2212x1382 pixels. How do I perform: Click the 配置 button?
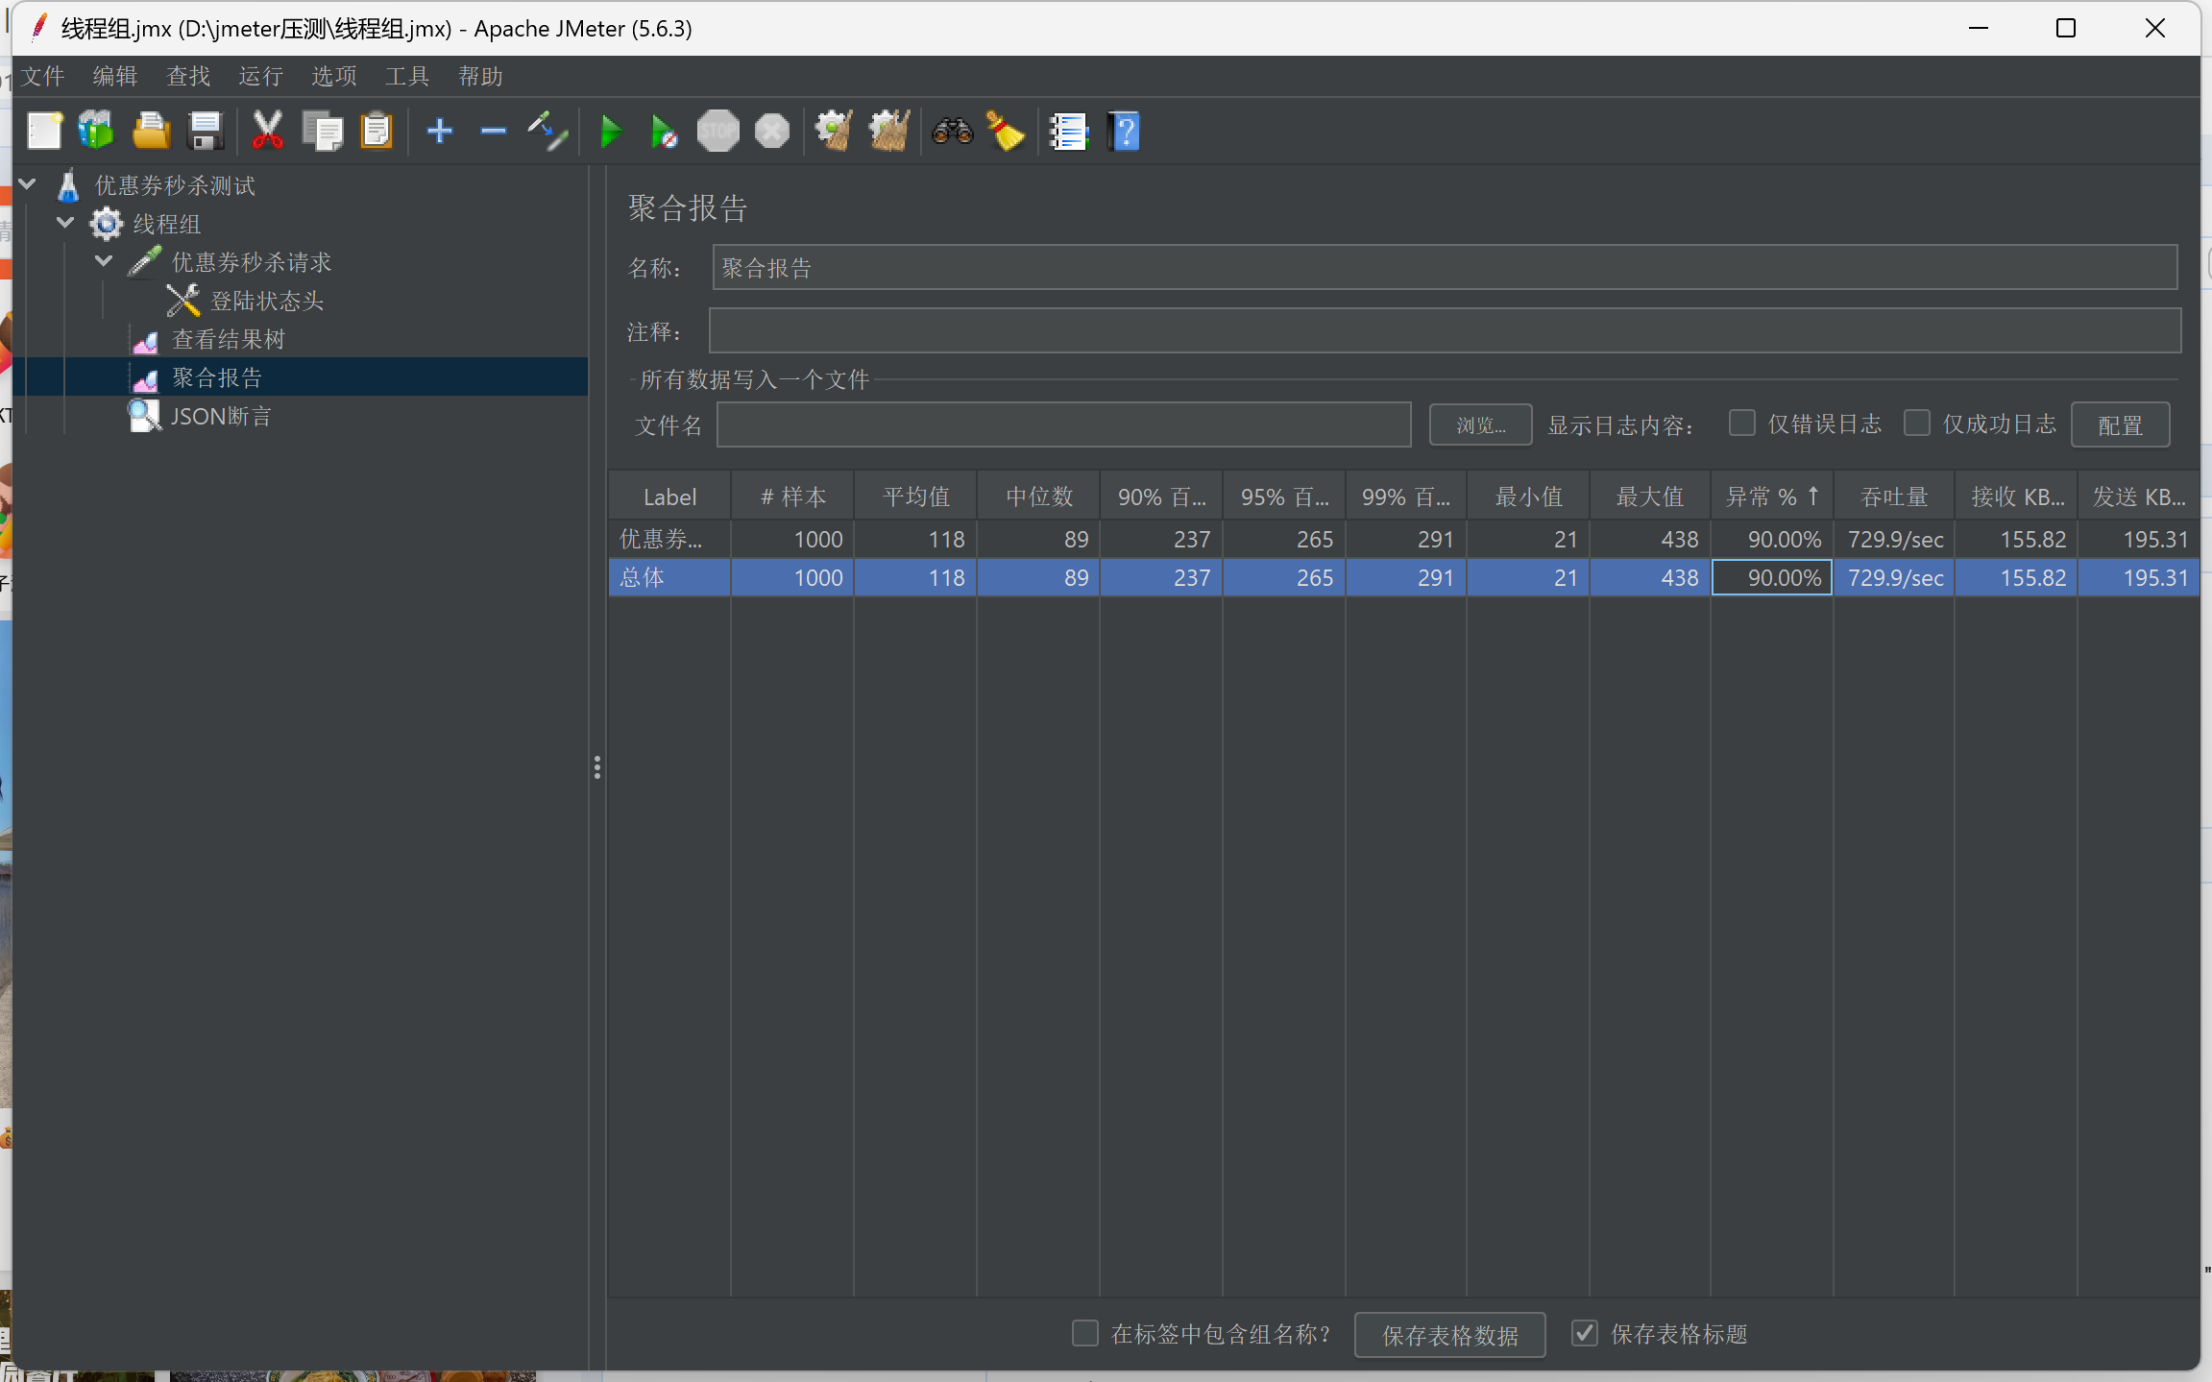[2120, 425]
